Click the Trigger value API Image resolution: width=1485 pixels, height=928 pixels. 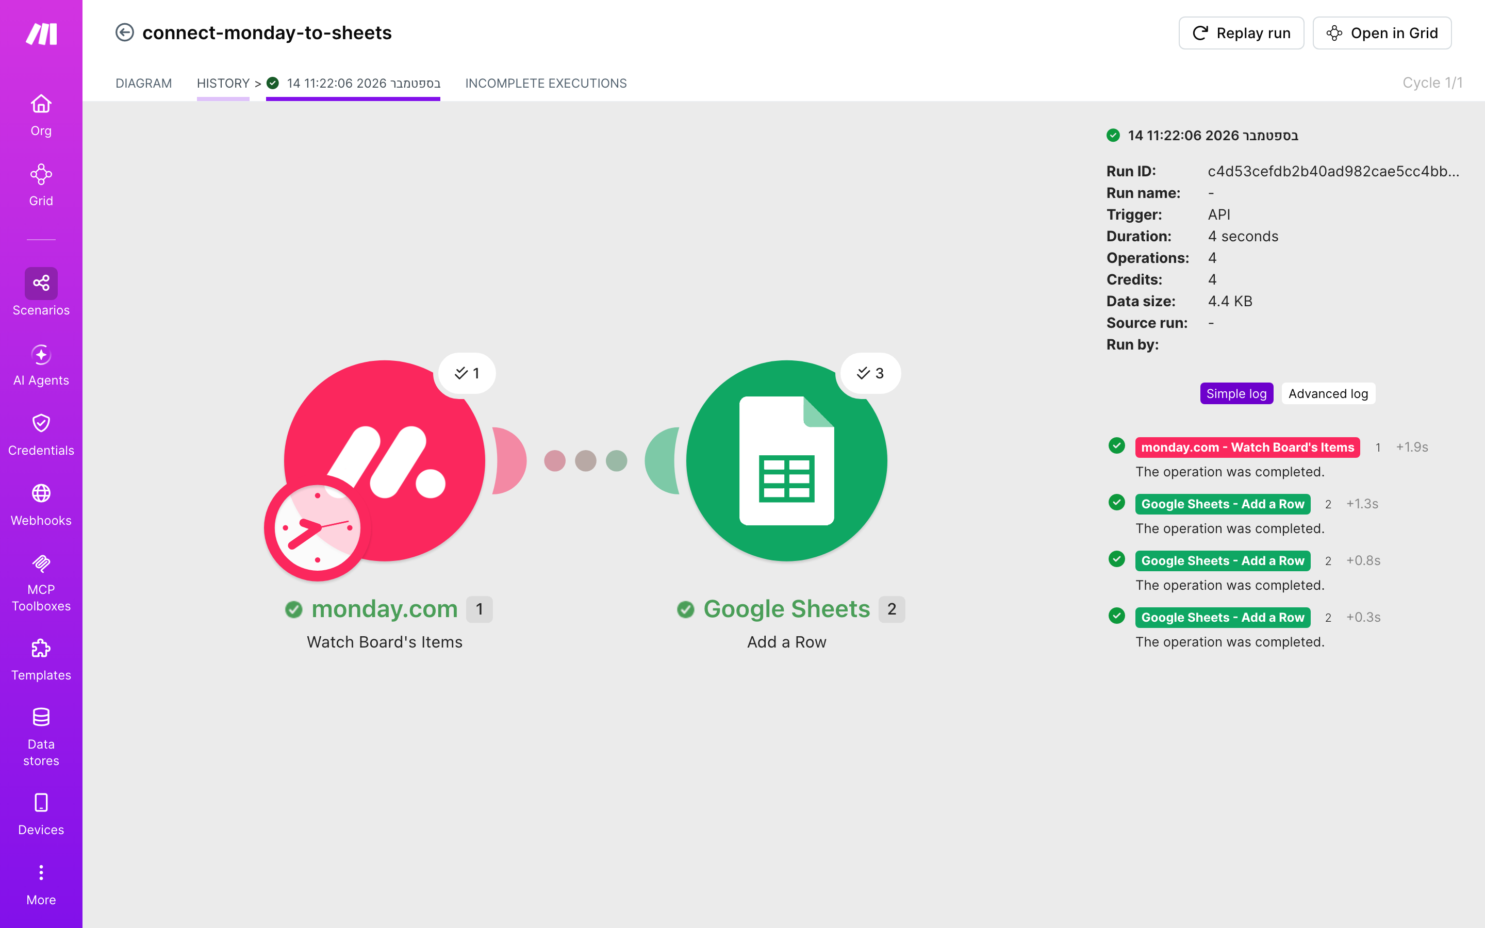pyautogui.click(x=1219, y=215)
